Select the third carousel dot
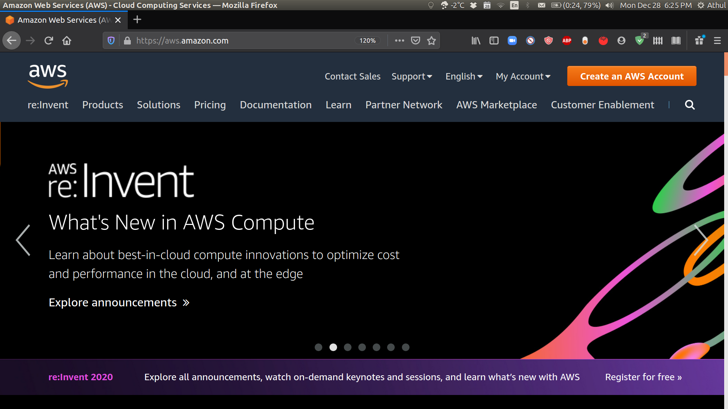 pyautogui.click(x=348, y=347)
